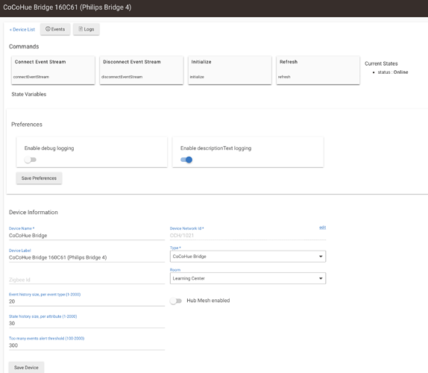
Task: Enable the Hub Mesh toggle
Action: (x=176, y=301)
